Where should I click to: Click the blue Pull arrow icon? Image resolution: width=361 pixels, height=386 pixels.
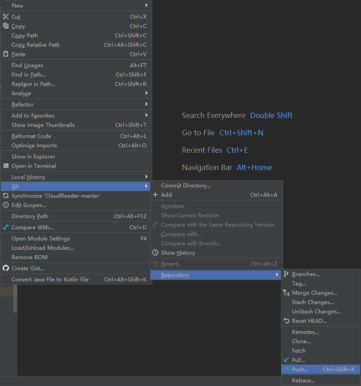click(286, 360)
